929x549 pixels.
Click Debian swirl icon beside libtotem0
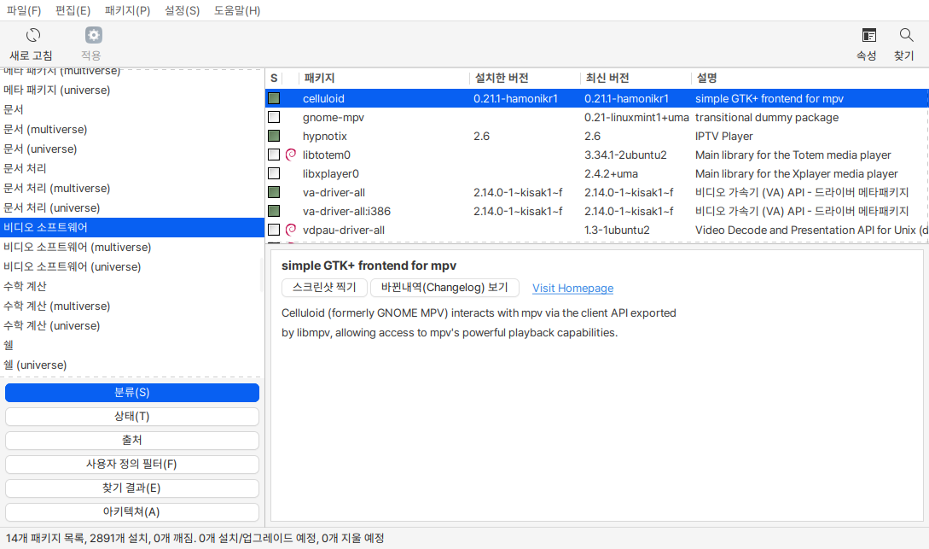(290, 155)
